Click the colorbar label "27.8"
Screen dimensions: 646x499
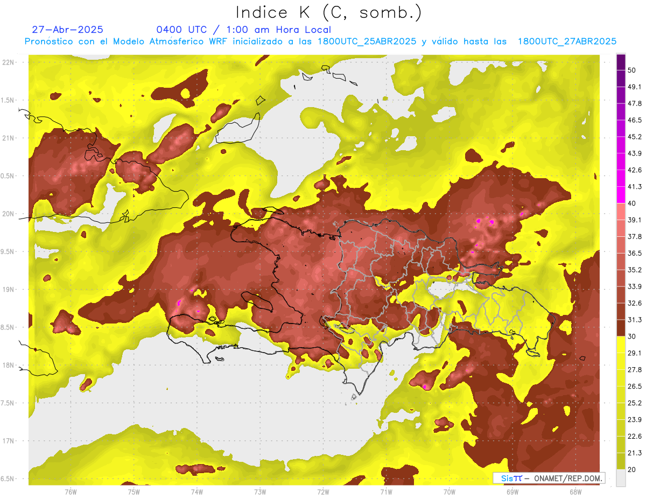[635, 370]
